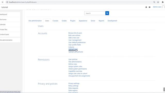Image resolution: width=165 pixels, height=93 pixels.
Task: Click into the admin Search field
Action: click(95, 13)
